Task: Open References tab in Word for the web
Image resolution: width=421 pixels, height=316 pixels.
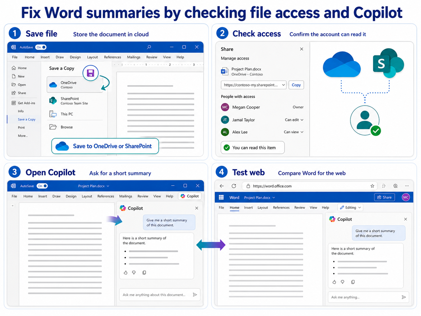Action: (x=281, y=207)
